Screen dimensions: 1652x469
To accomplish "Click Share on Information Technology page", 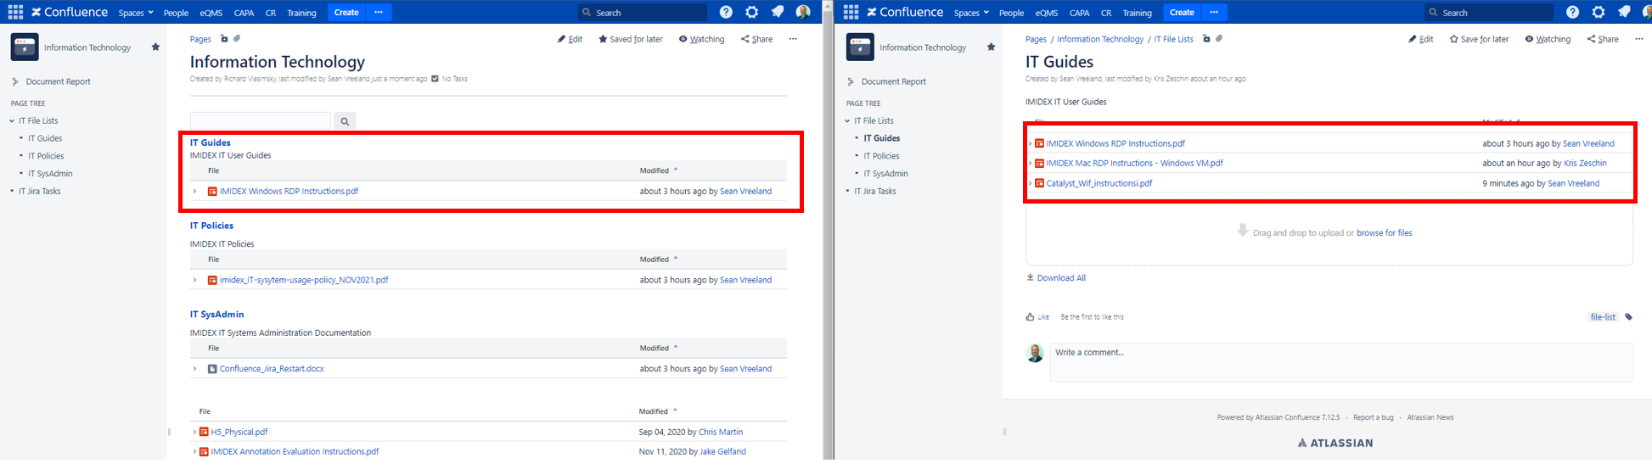I will [x=756, y=39].
